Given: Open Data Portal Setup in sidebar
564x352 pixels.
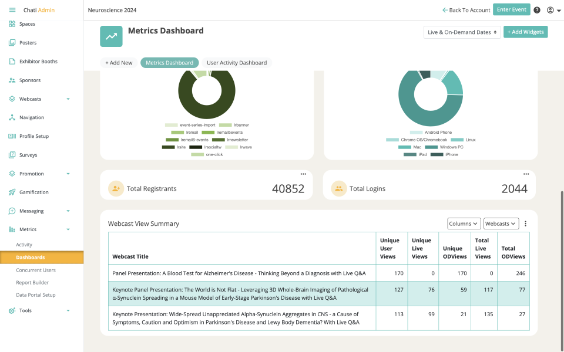Looking at the screenshot, I should click(x=36, y=295).
